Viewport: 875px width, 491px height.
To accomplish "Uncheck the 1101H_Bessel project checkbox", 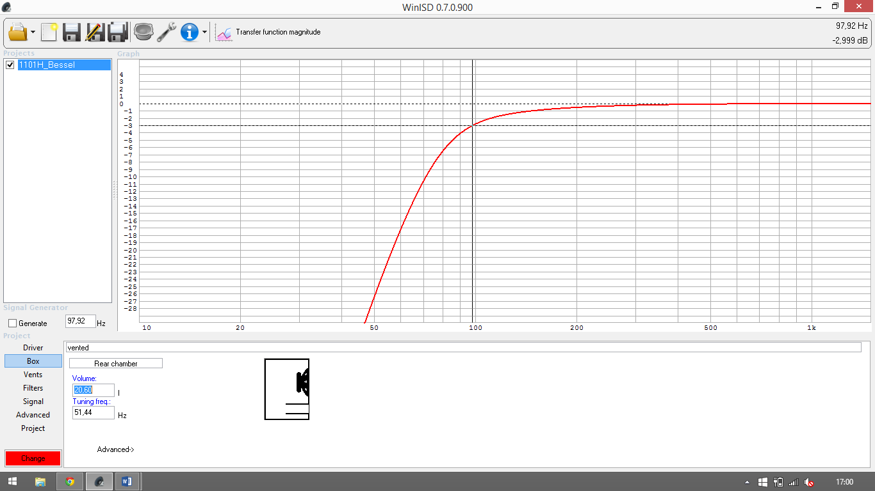I will tap(10, 65).
